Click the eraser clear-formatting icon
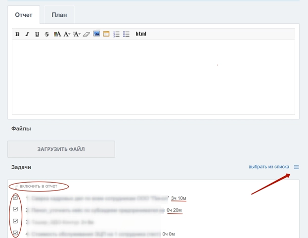Screen dimensions: 308x238 [x=87, y=34]
